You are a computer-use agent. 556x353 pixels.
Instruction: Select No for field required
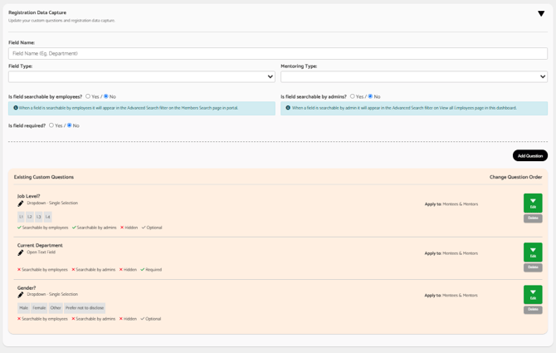[69, 125]
